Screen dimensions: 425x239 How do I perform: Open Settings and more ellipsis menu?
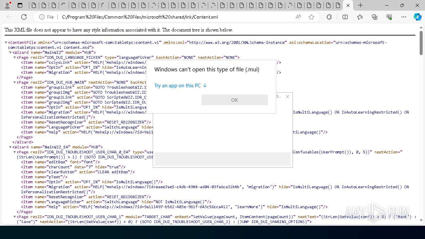tap(404, 17)
